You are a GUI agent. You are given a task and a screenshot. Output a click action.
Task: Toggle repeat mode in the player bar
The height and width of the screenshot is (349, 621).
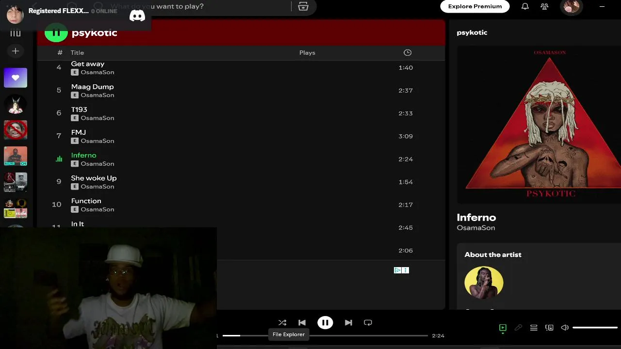(x=368, y=322)
